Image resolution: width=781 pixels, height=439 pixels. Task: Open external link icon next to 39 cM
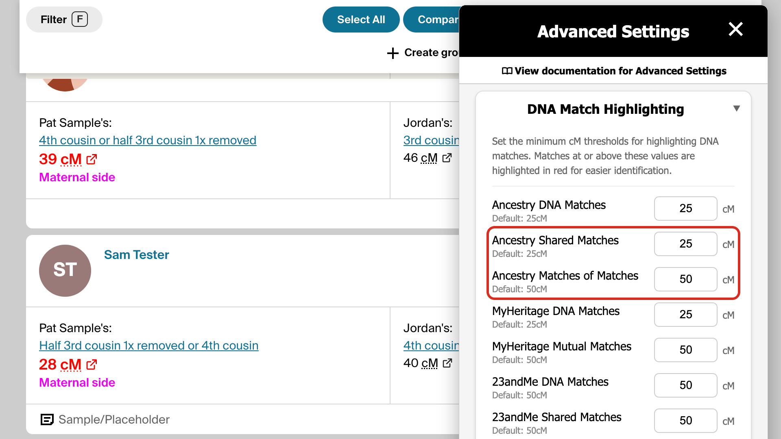point(92,159)
